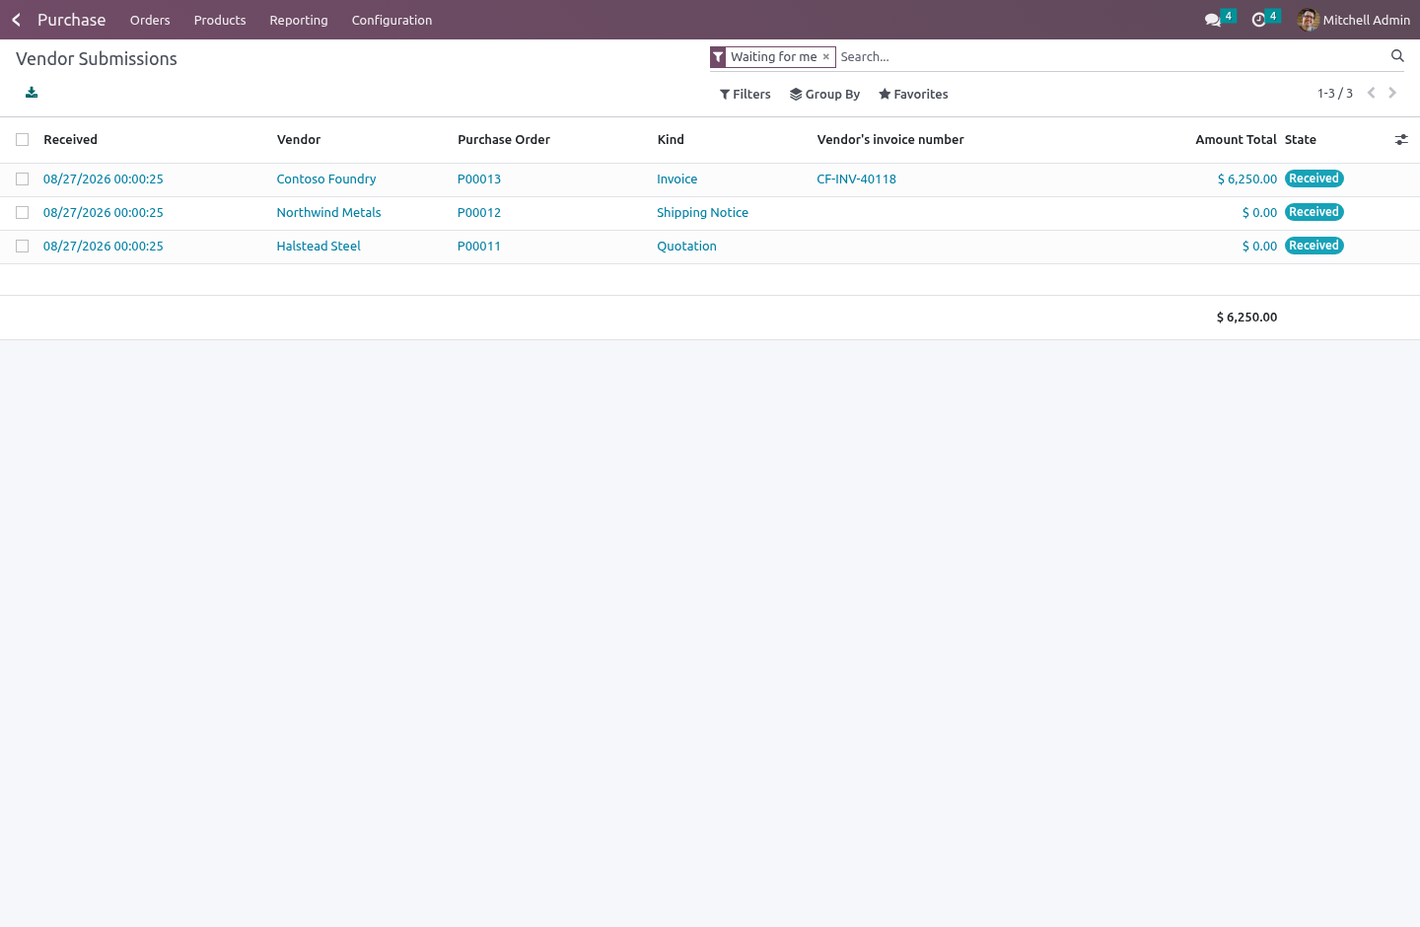Open the activities clock icon
The height and width of the screenshot is (927, 1420).
pos(1258,20)
